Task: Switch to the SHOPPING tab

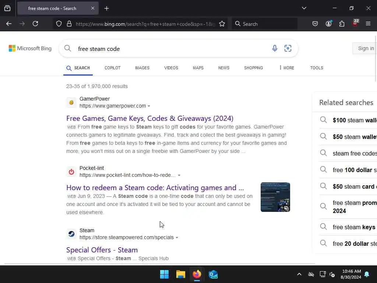Action: (253, 68)
